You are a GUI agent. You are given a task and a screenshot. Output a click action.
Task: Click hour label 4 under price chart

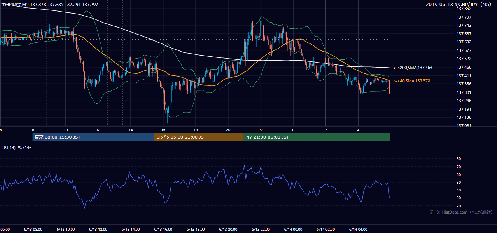tap(358, 130)
